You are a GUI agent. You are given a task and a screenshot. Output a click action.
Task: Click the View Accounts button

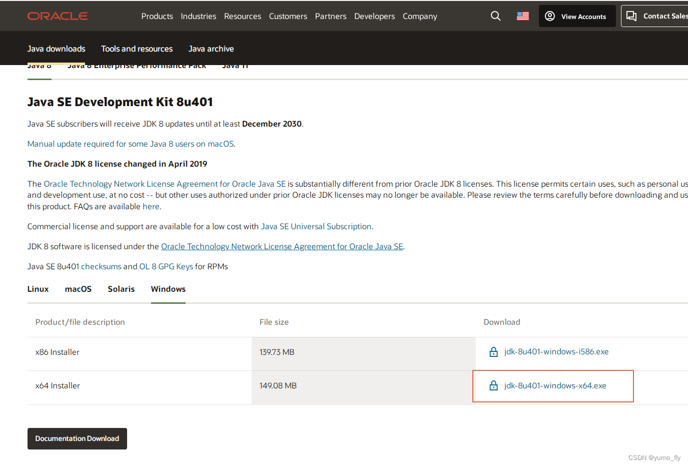577,16
